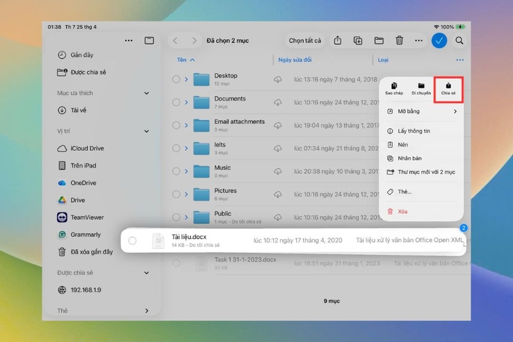This screenshot has width=513, height=342.
Task: Toggle selection circle for Task 1 31-1-2023.docx
Action: tap(176, 263)
